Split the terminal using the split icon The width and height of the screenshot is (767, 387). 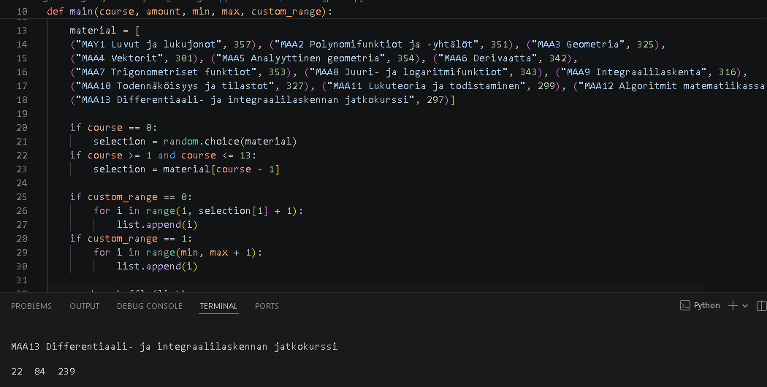(x=762, y=306)
